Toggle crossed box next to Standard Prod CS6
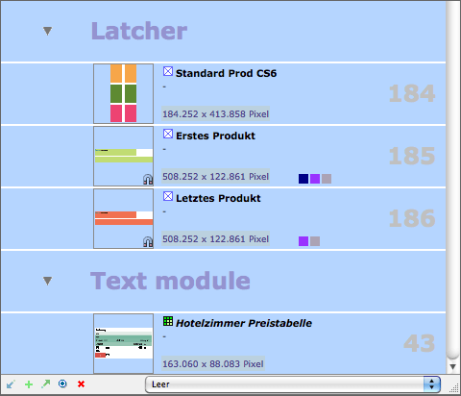The image size is (461, 396). (168, 71)
